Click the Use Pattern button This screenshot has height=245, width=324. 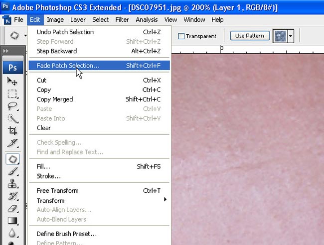250,36
